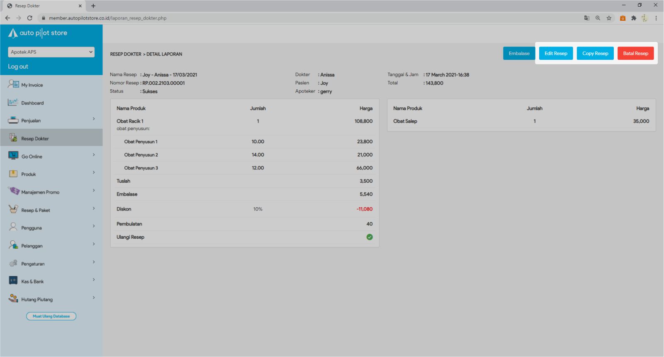Expand the Penjualan submenu arrow

pyautogui.click(x=94, y=119)
